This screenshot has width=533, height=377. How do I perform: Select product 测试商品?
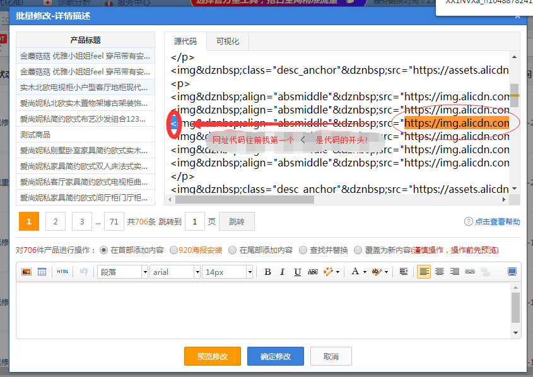coord(85,134)
